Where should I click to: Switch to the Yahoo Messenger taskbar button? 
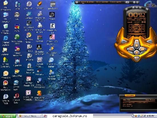(x=30, y=116)
